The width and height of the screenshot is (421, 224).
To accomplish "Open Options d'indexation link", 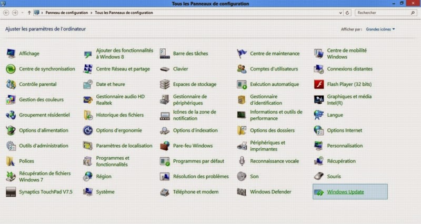I will tap(195, 130).
